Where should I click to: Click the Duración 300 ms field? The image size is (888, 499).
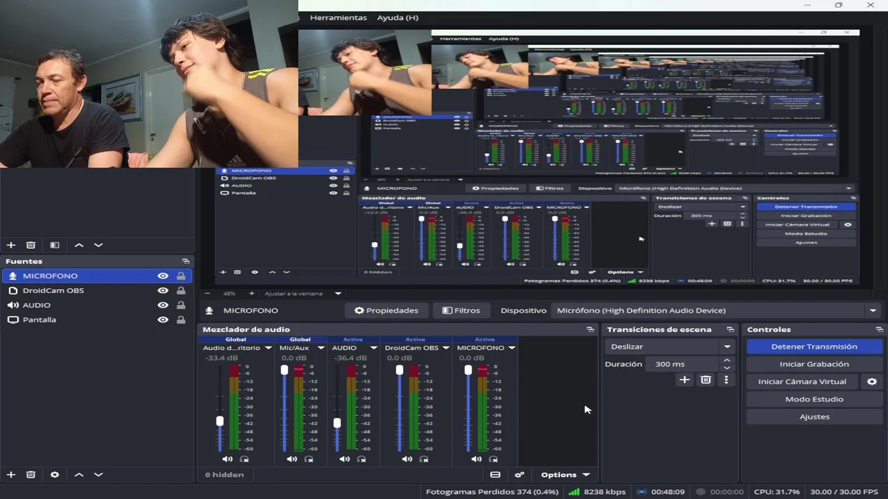pos(691,364)
